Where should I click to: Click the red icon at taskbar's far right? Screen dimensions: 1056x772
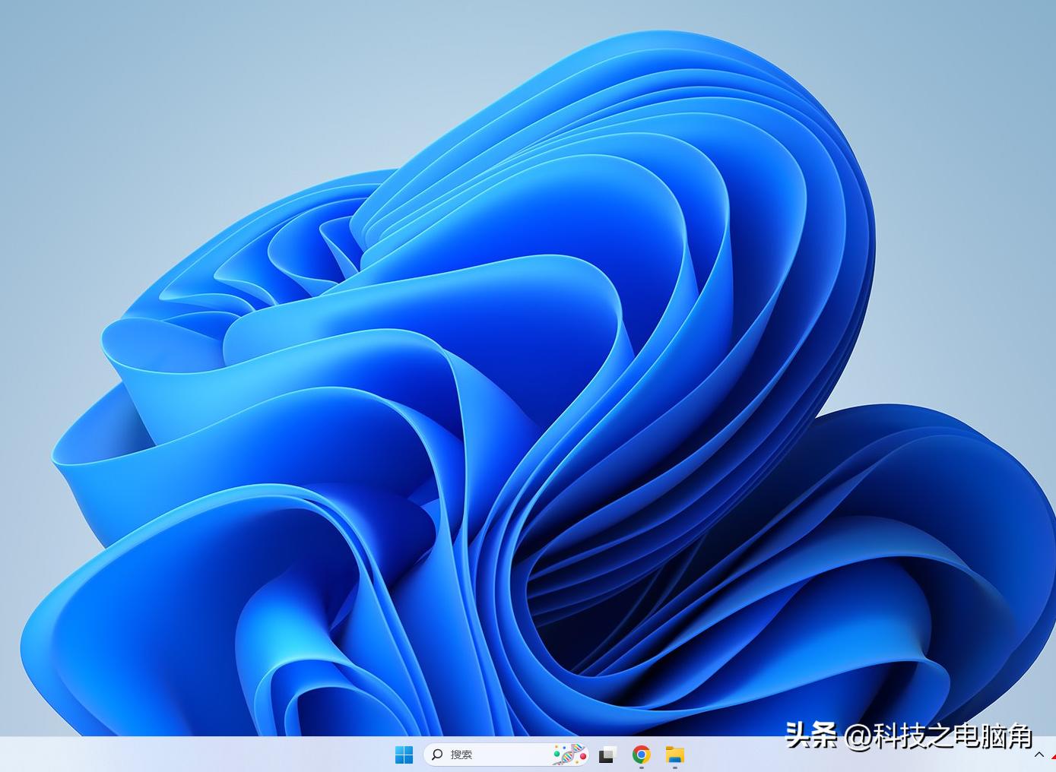[1053, 757]
